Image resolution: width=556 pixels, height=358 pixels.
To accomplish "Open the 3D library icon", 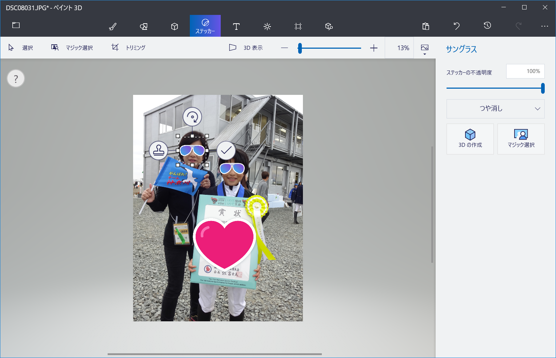I will point(329,27).
